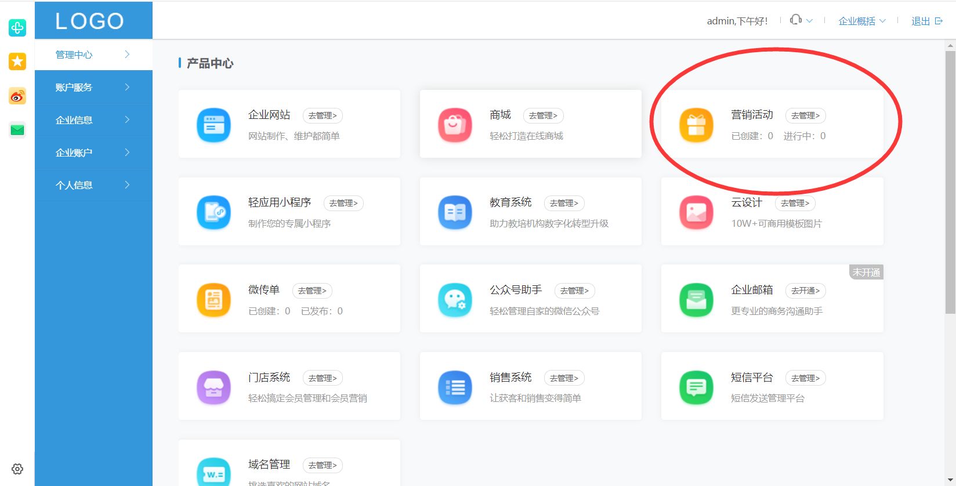Screen dimensions: 956x486
Task: Click the 云设计 picture icon
Action: click(x=696, y=212)
